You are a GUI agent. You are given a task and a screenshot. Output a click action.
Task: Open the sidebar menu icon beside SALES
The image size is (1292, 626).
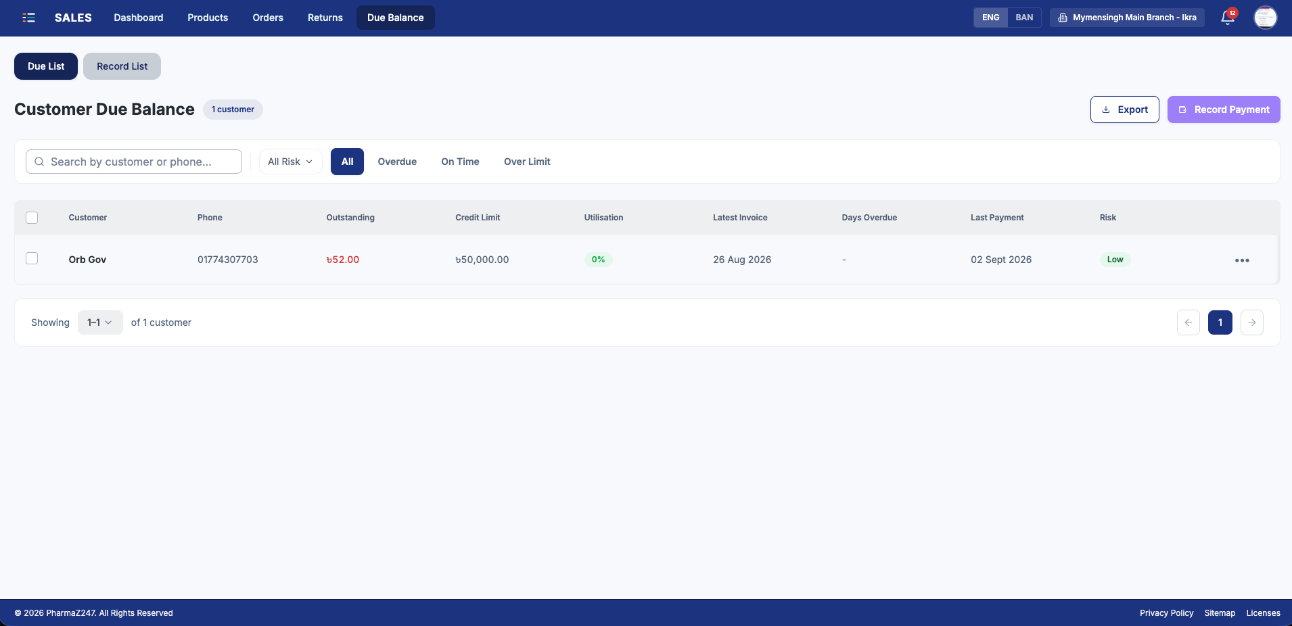coord(28,18)
